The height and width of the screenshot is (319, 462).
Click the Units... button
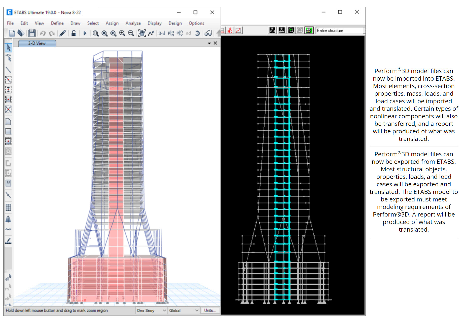(210, 310)
